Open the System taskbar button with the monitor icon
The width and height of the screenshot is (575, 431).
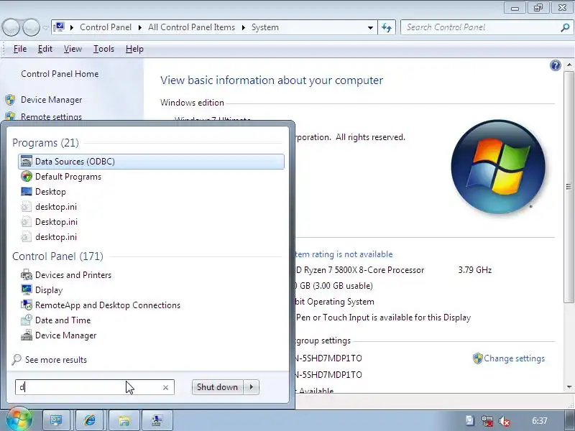[x=57, y=420]
